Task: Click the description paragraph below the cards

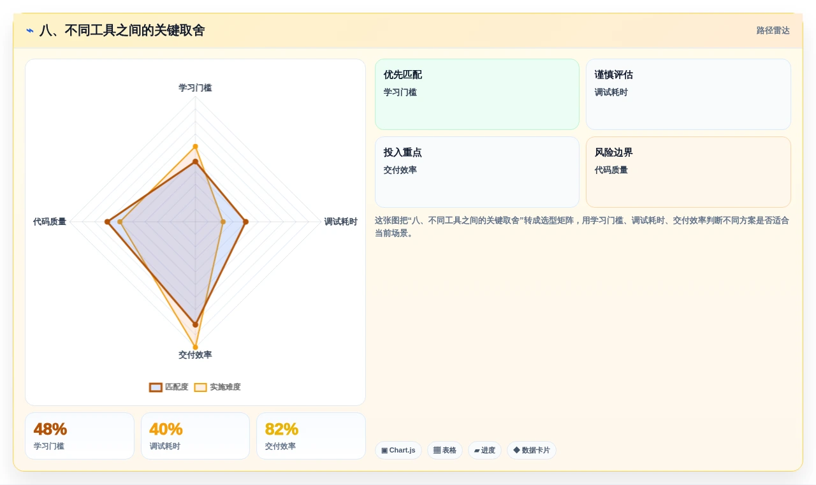Action: [582, 227]
